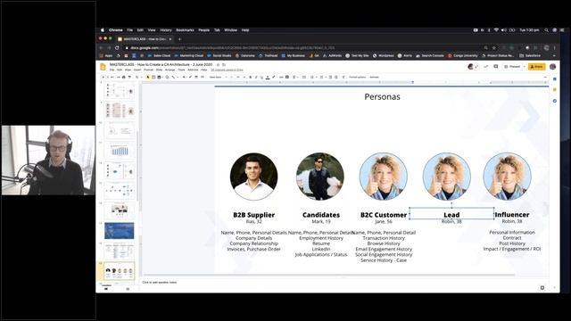Expand the line tool dropdown arrow

(x=178, y=78)
